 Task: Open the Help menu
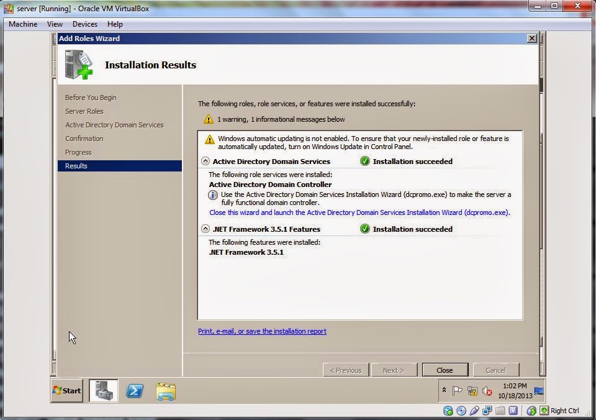point(115,24)
